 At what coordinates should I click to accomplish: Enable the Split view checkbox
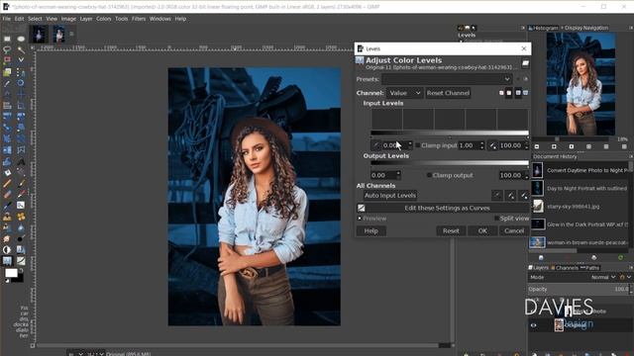[496, 219]
